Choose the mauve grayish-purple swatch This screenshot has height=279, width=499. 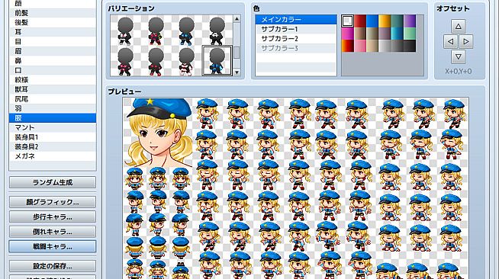385,34
